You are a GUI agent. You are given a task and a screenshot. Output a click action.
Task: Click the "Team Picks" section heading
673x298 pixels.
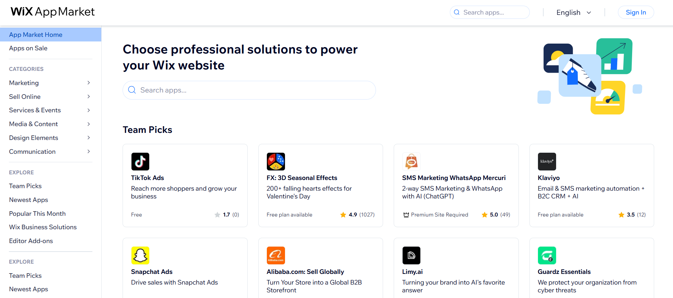[147, 130]
